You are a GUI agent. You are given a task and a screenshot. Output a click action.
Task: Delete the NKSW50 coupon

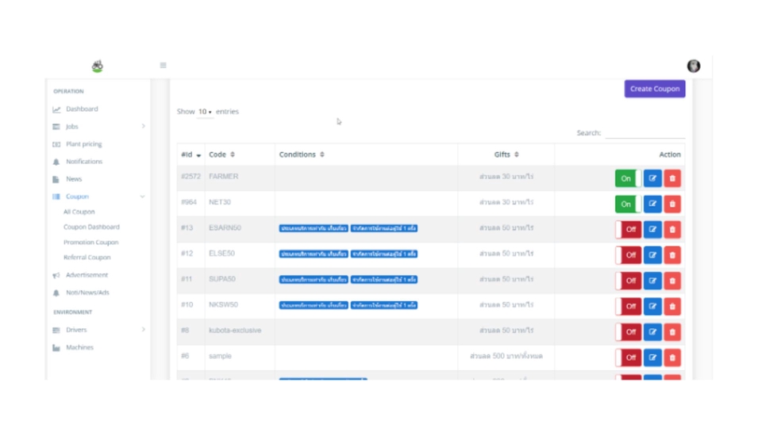click(x=672, y=306)
